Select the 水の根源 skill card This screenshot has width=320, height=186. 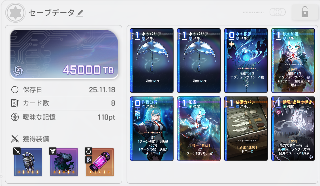click(246, 60)
